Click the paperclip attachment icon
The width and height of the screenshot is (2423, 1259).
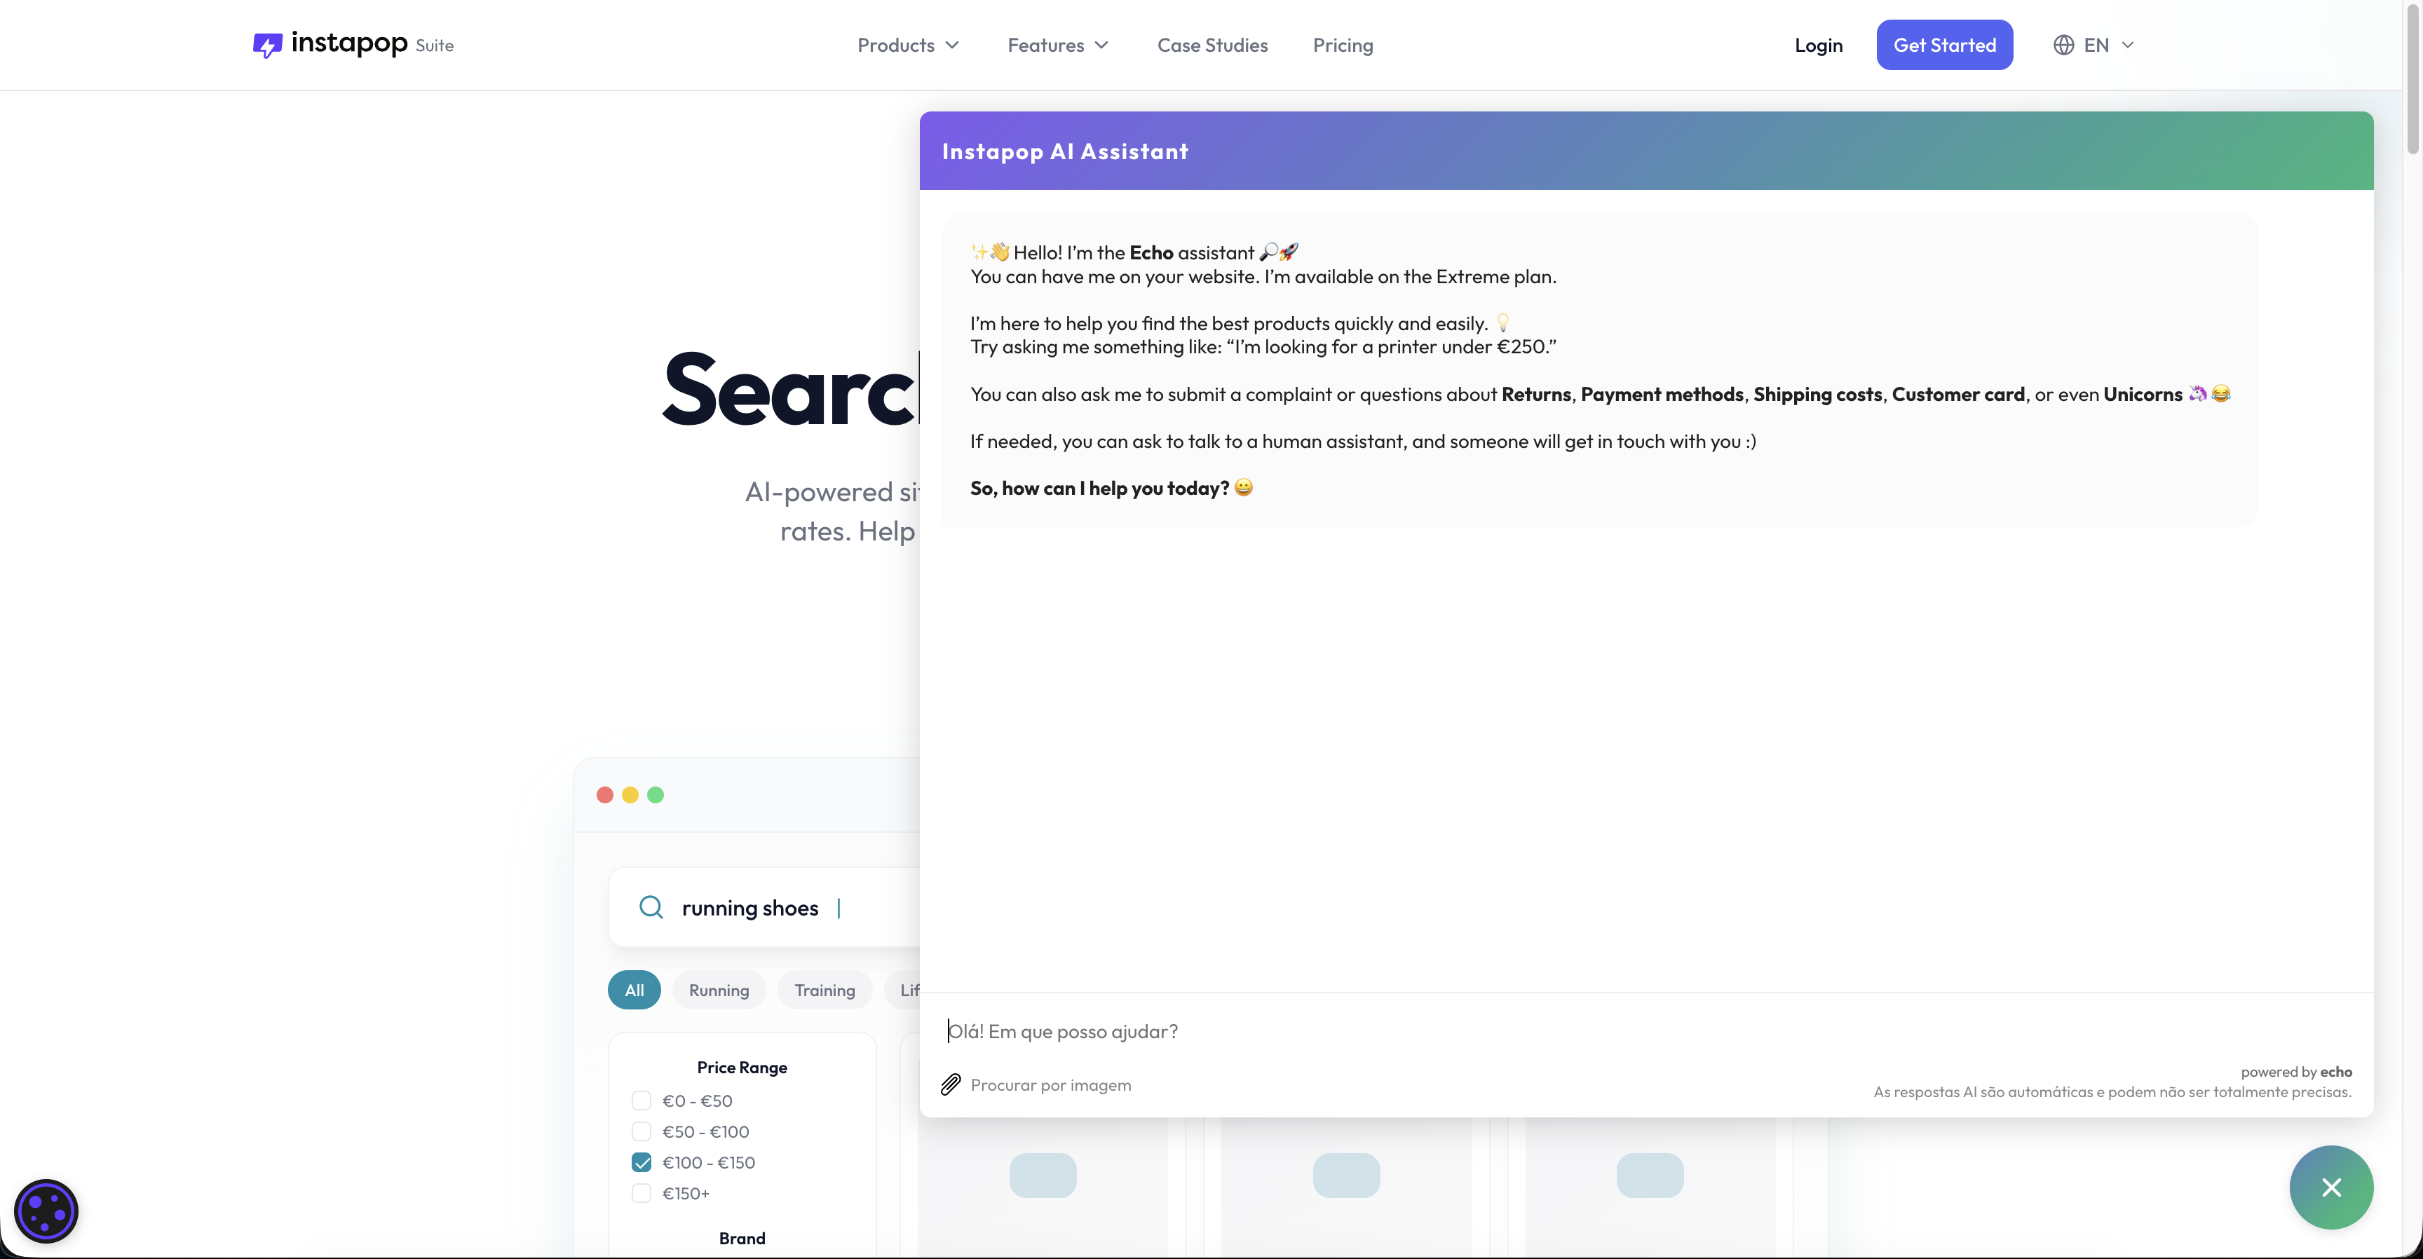pos(951,1084)
